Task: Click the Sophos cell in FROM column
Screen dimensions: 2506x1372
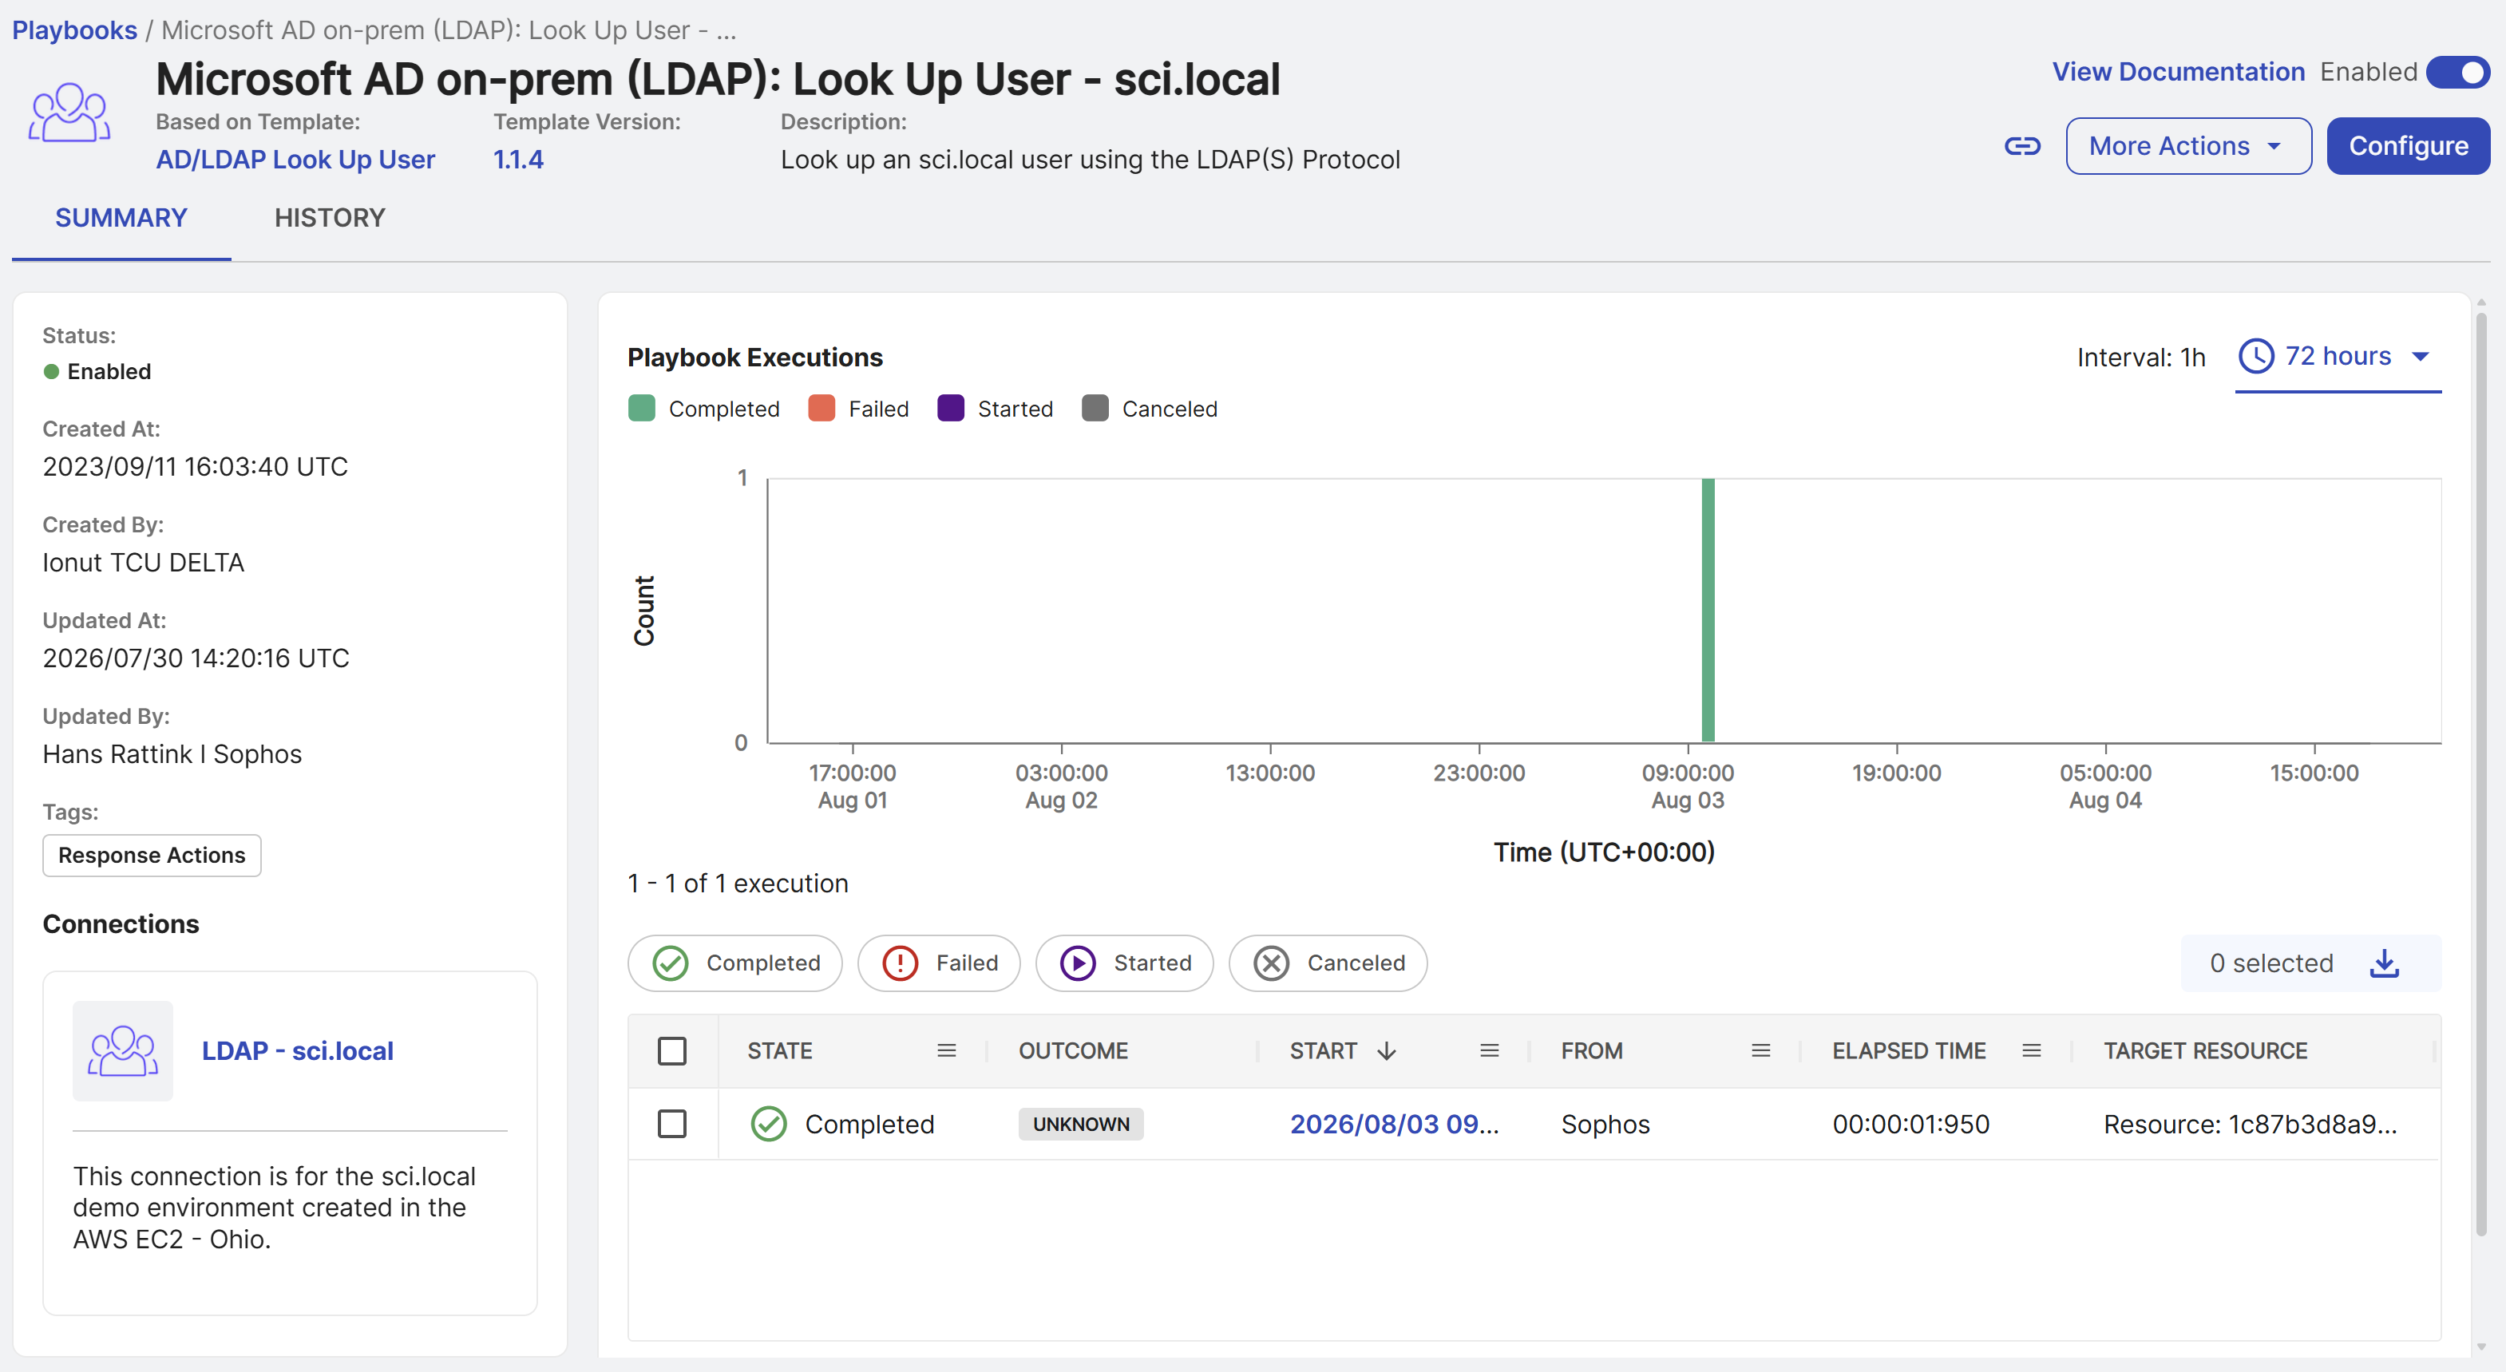Action: tap(1605, 1124)
